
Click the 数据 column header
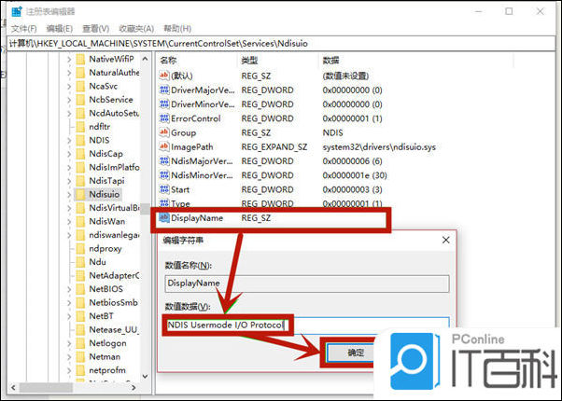pos(330,61)
